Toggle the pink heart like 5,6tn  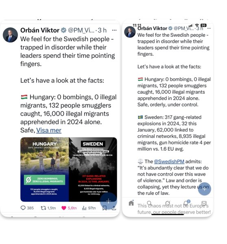pyautogui.click(x=64, y=208)
